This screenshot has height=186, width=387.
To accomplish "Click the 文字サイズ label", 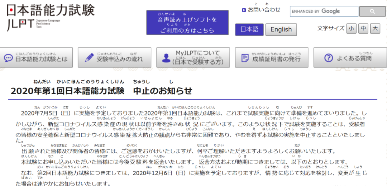I will point(331,28).
